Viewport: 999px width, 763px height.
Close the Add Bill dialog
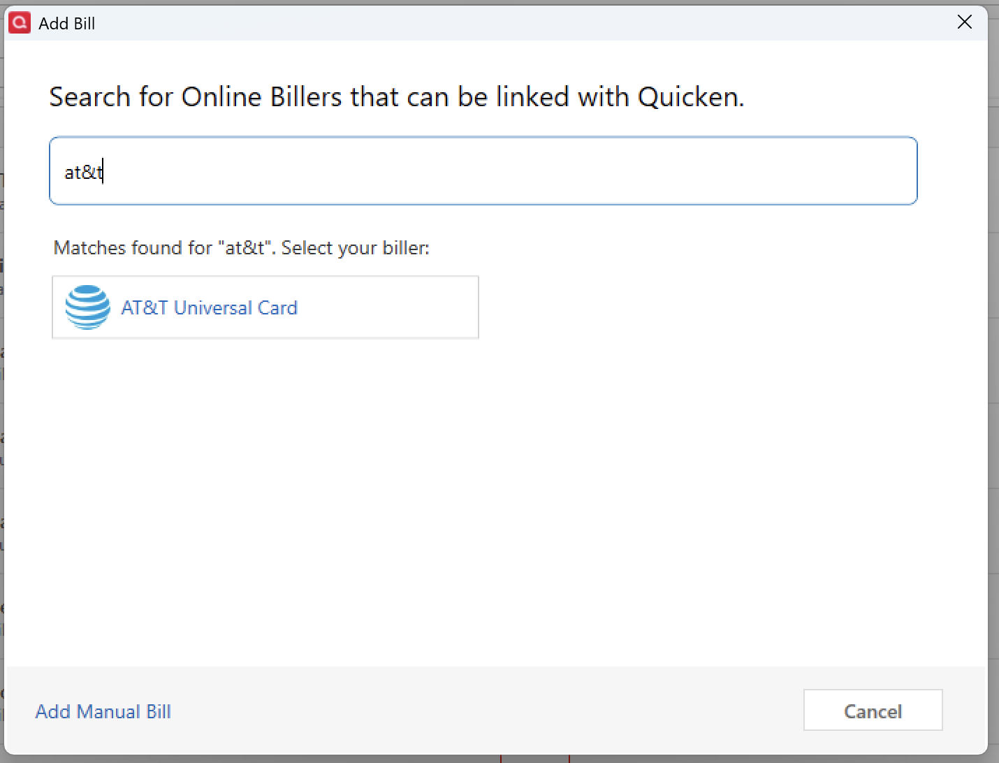(x=964, y=22)
